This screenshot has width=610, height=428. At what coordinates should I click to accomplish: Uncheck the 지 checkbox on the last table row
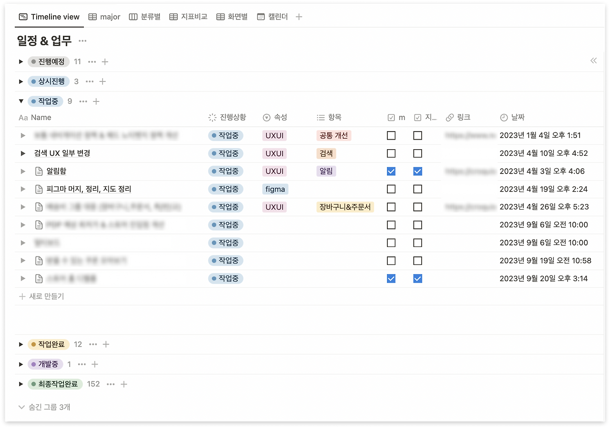417,278
